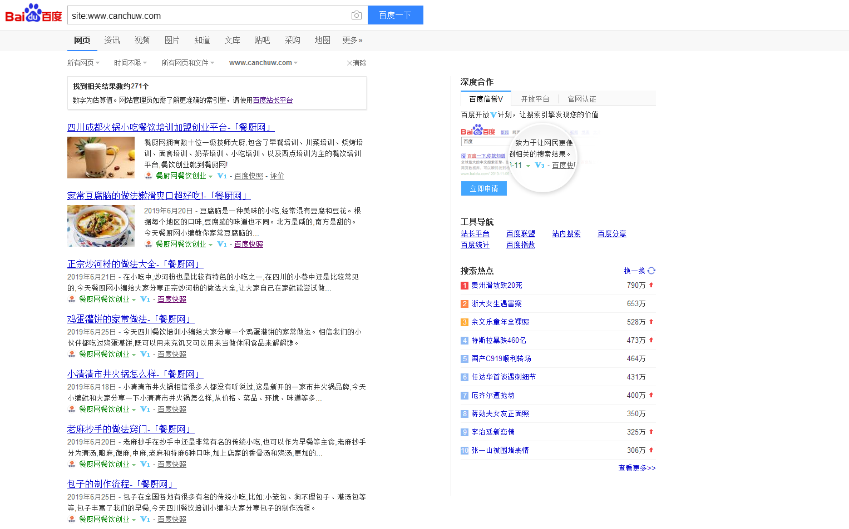The height and width of the screenshot is (529, 849).
Task: Expand the 更多» menu
Action: 352,40
